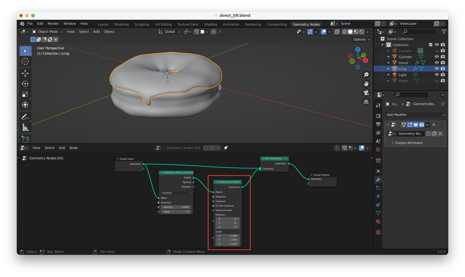Open the Object Mode dropdown

(47, 32)
